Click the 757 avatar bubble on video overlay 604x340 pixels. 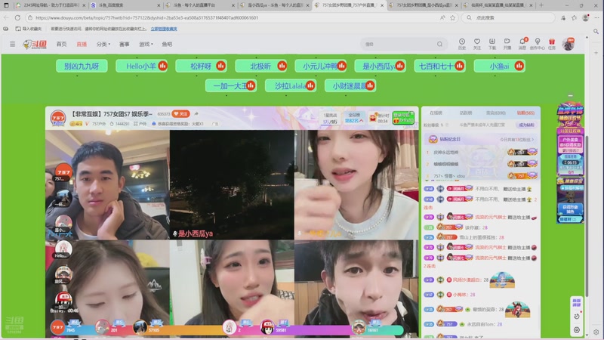(63, 172)
